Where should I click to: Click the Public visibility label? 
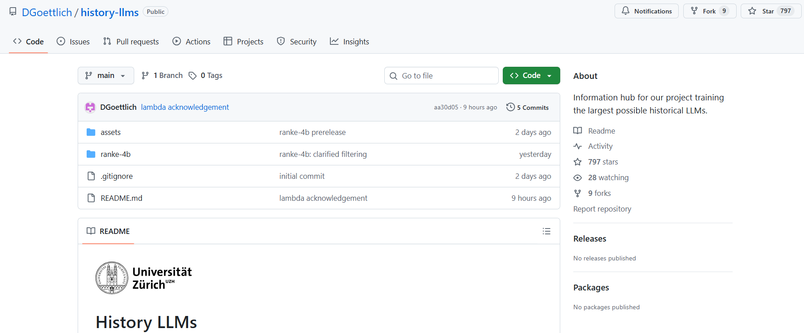[155, 12]
